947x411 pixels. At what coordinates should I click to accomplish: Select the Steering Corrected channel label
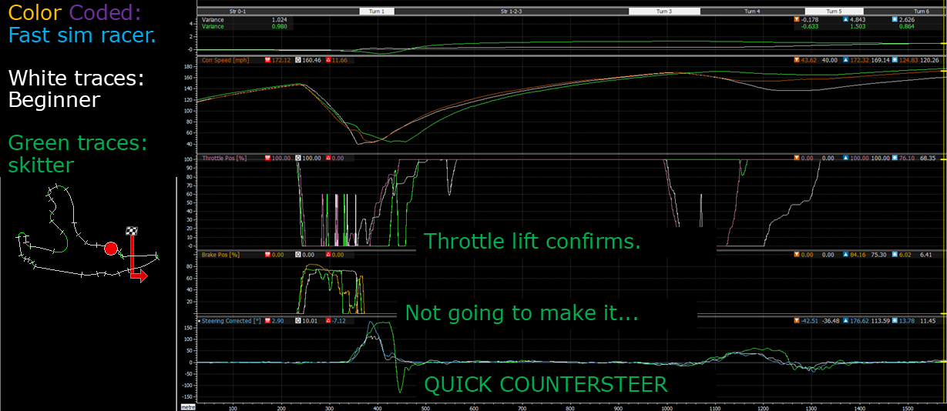(x=230, y=320)
